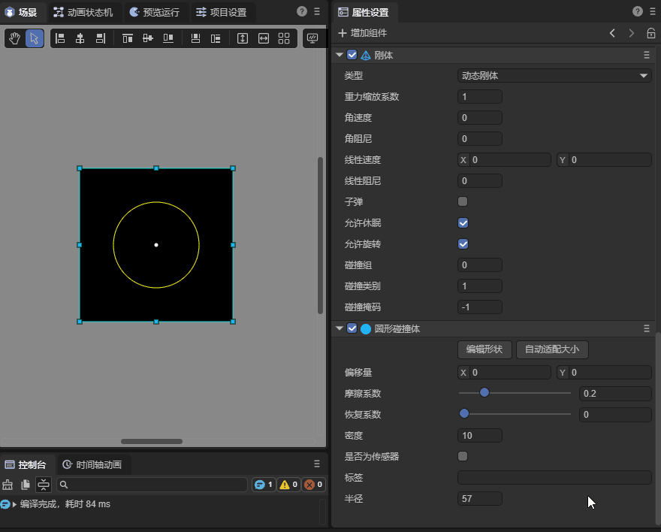Screen dimensions: 661x532
Task: Toggle 是否为传感器 sensor checkbox
Action: coord(463,456)
